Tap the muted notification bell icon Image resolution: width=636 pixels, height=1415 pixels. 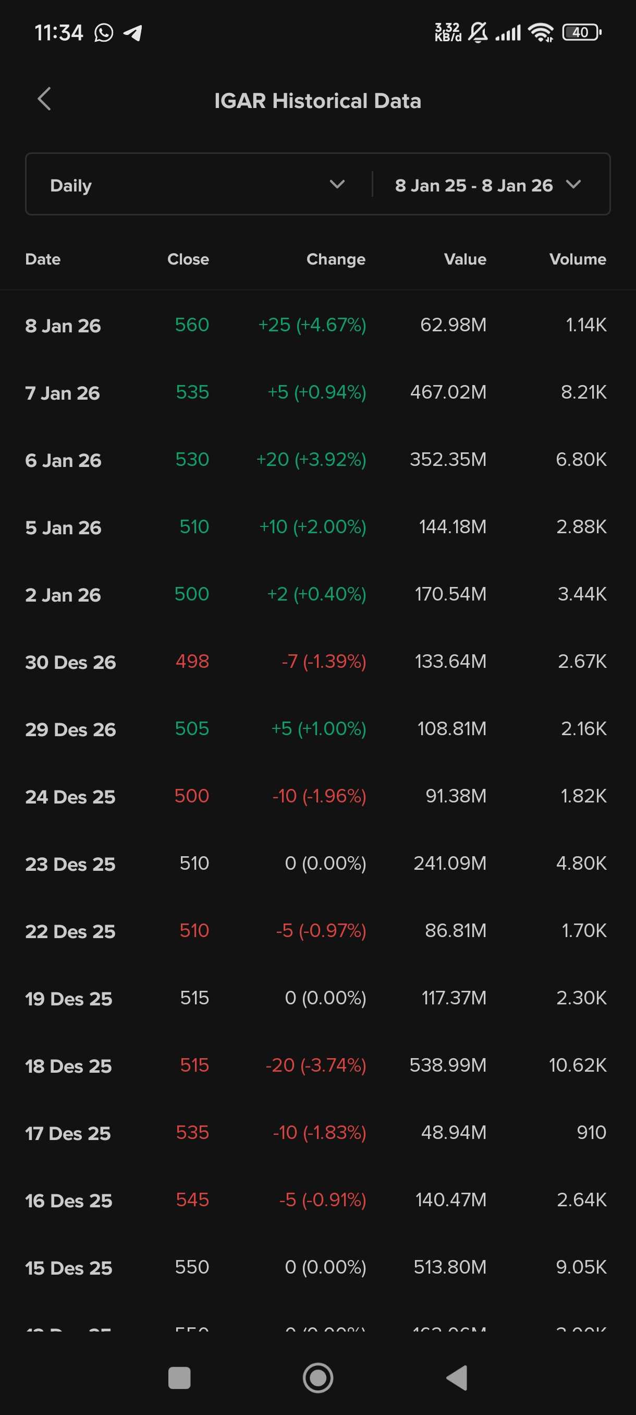(x=478, y=32)
